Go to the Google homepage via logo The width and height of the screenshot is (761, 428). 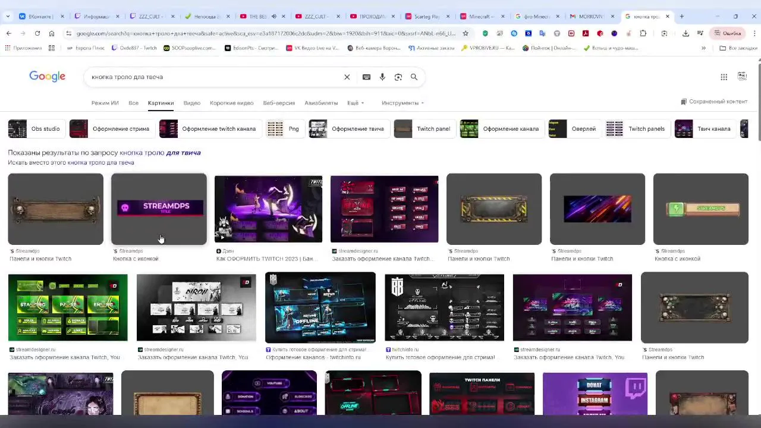coord(47,77)
